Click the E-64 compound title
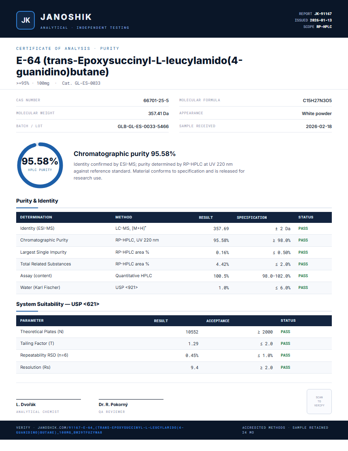 (129, 66)
